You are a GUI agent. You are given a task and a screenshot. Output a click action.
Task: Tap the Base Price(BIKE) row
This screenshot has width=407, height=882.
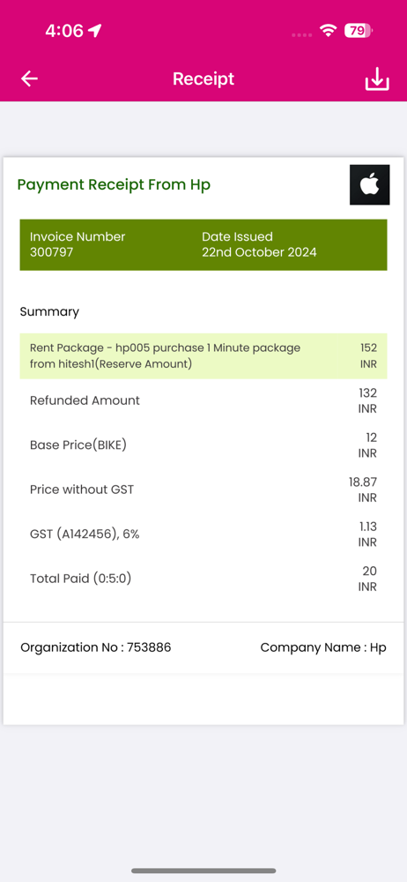tap(203, 445)
